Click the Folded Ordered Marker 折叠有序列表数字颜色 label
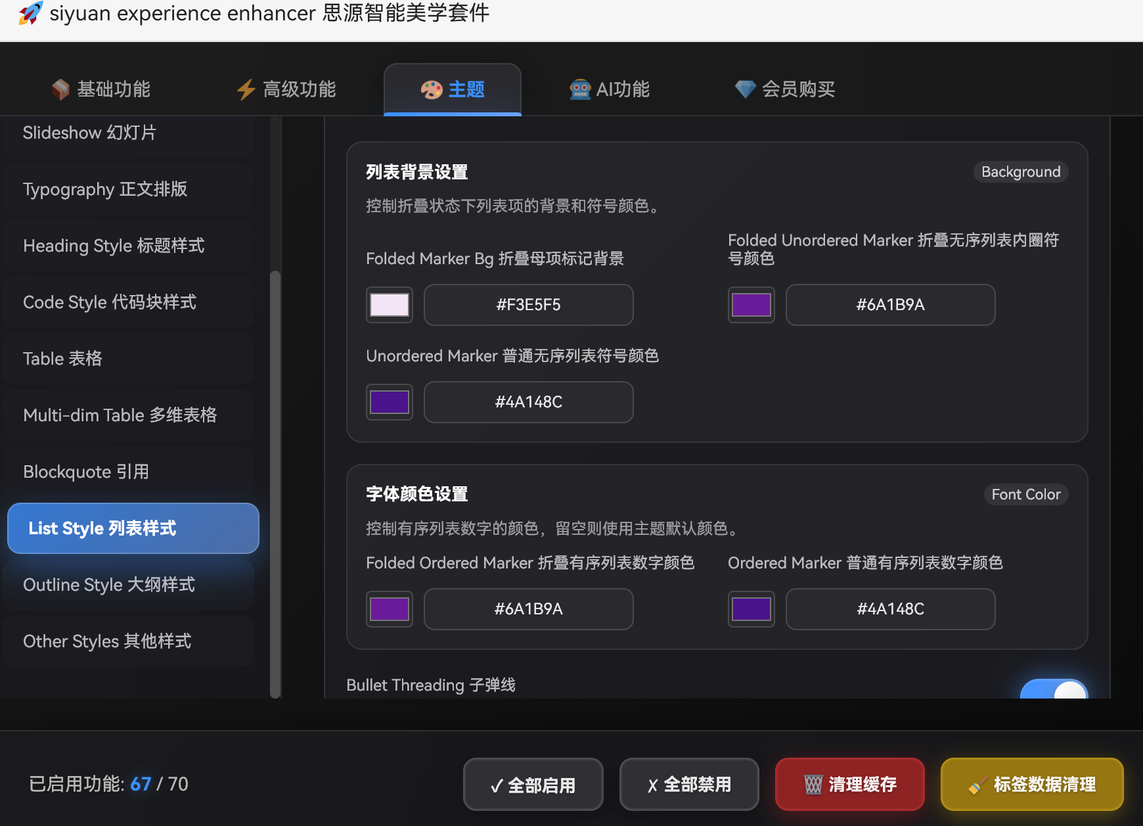The height and width of the screenshot is (826, 1143). click(x=530, y=563)
